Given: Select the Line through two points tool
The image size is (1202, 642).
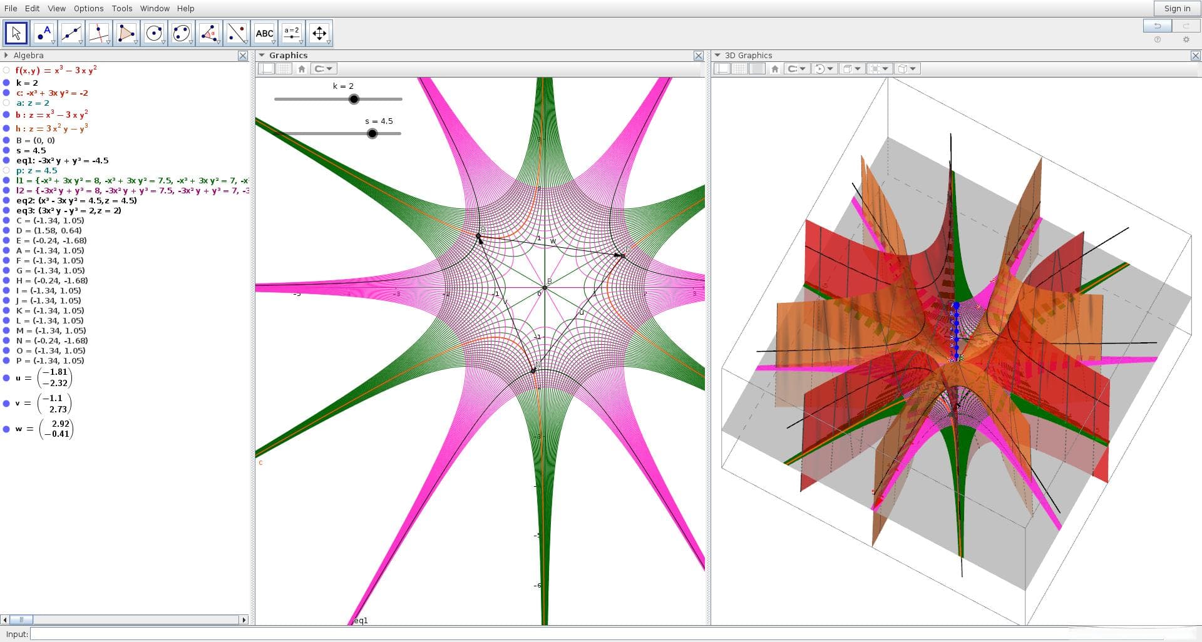Looking at the screenshot, I should tap(71, 33).
